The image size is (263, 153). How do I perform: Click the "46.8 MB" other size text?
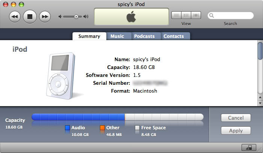pyautogui.click(x=114, y=135)
